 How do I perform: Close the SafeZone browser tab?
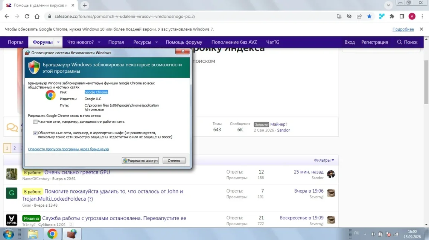pyautogui.click(x=73, y=5)
